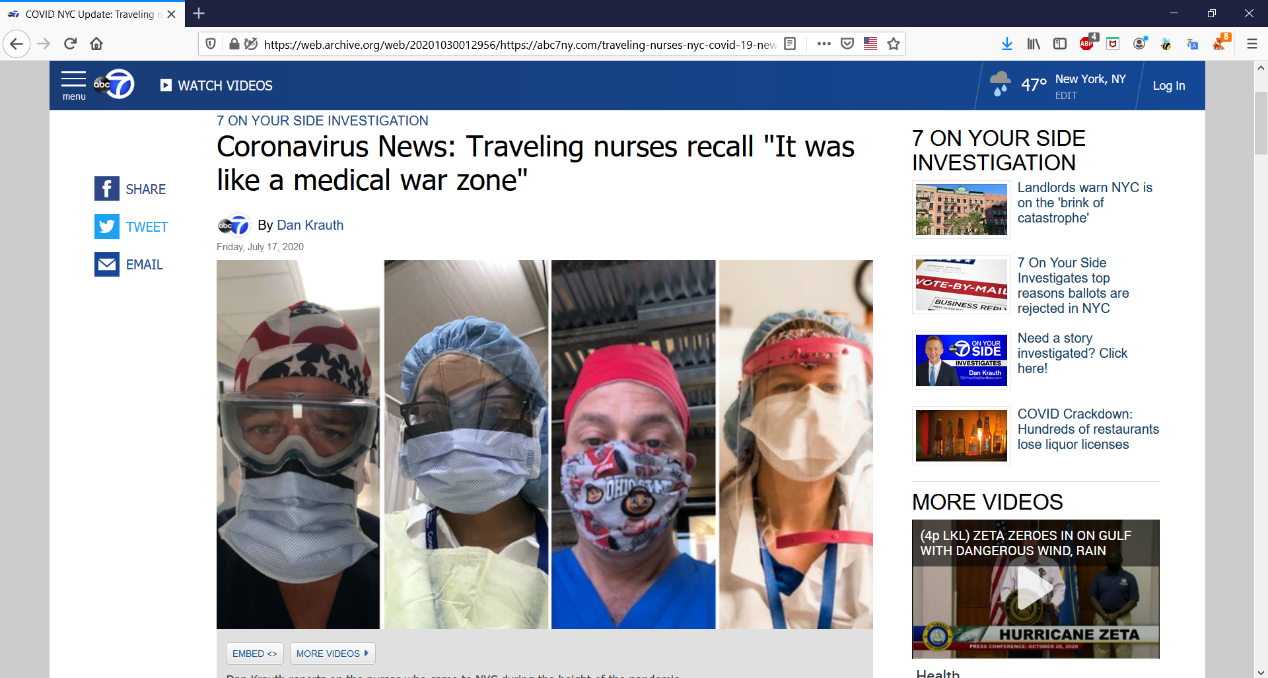The height and width of the screenshot is (678, 1268).
Task: Reload the page
Action: pos(70,44)
